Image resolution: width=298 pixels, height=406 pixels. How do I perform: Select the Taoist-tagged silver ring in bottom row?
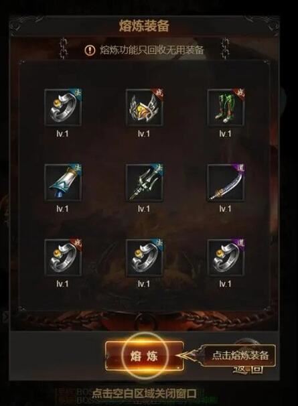tap(226, 258)
